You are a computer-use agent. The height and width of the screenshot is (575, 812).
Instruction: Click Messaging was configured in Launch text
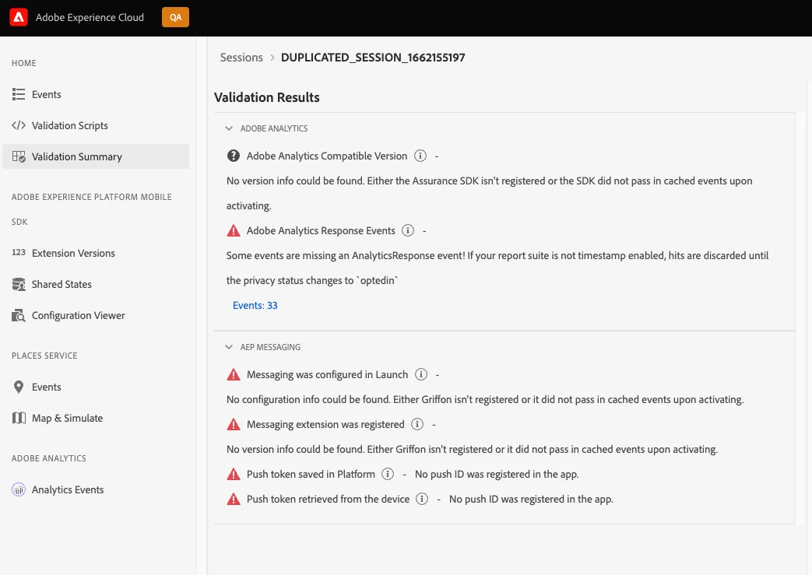(327, 374)
